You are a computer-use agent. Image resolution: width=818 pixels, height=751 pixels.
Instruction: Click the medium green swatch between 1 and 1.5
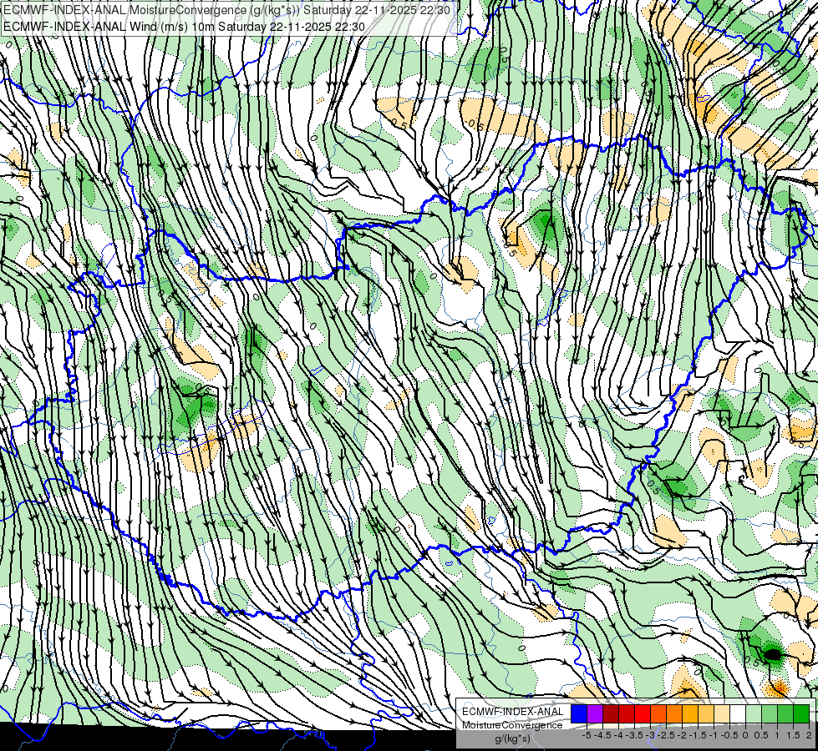pos(785,713)
